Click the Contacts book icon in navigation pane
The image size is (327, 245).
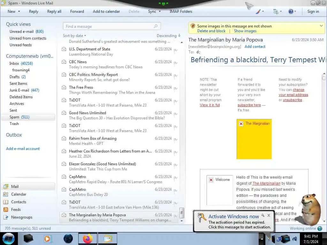tap(6, 202)
